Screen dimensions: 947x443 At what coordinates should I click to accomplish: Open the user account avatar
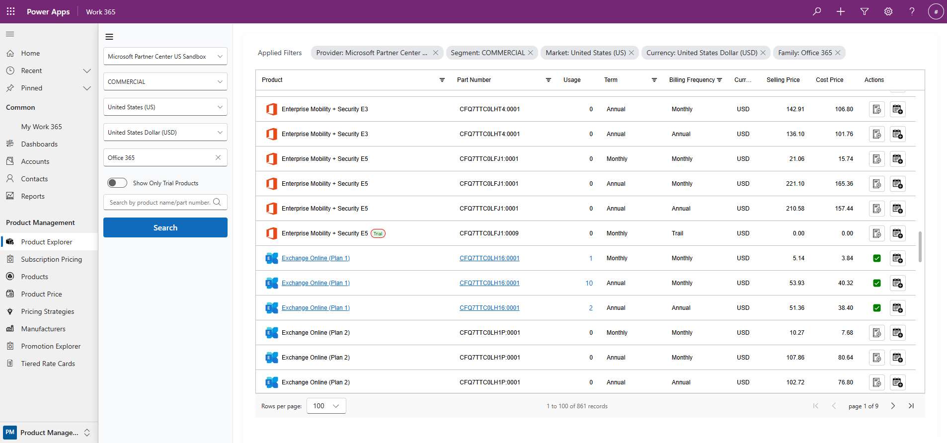[936, 11]
